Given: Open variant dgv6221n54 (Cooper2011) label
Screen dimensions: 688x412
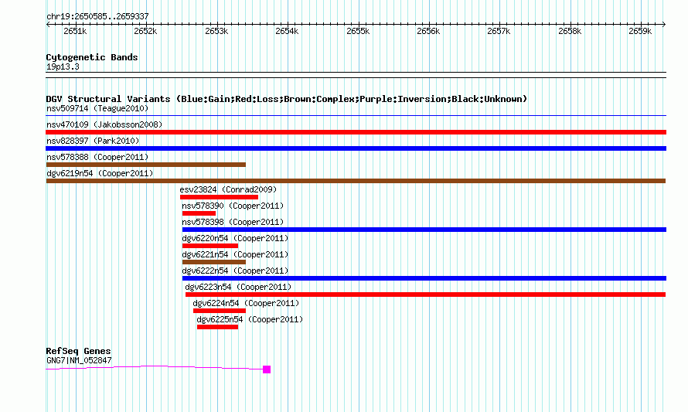Looking at the screenshot, I should 235,254.
